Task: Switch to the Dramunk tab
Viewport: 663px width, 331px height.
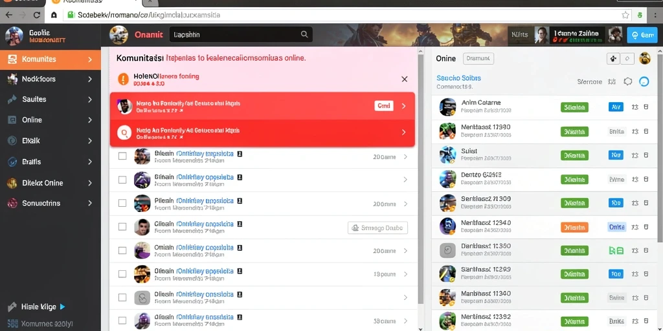Action: [478, 59]
